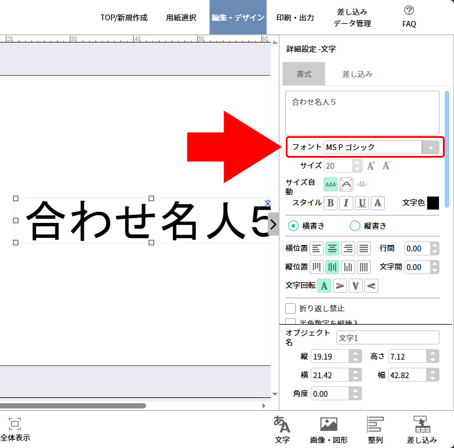
Task: Click the サイズ value field
Action: tap(338, 166)
